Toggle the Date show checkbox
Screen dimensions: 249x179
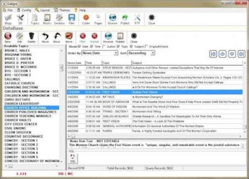tap(79, 46)
